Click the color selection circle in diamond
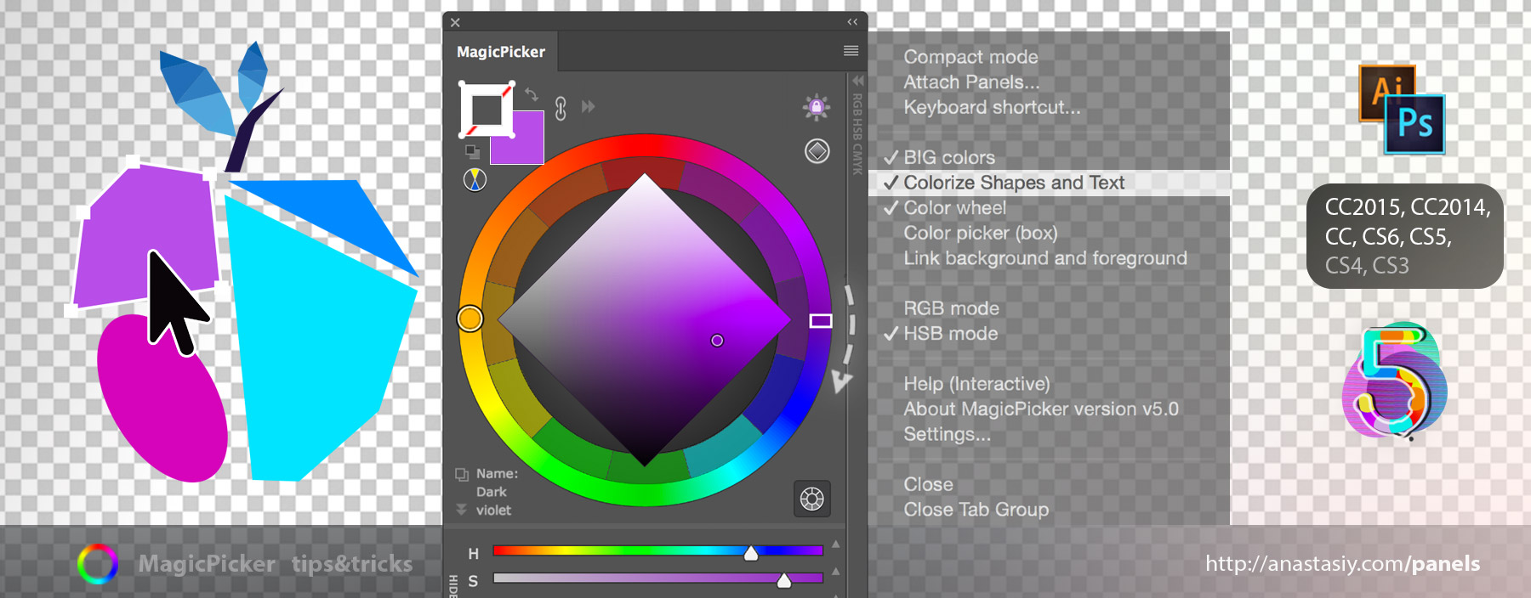The height and width of the screenshot is (598, 1531). pyautogui.click(x=717, y=341)
